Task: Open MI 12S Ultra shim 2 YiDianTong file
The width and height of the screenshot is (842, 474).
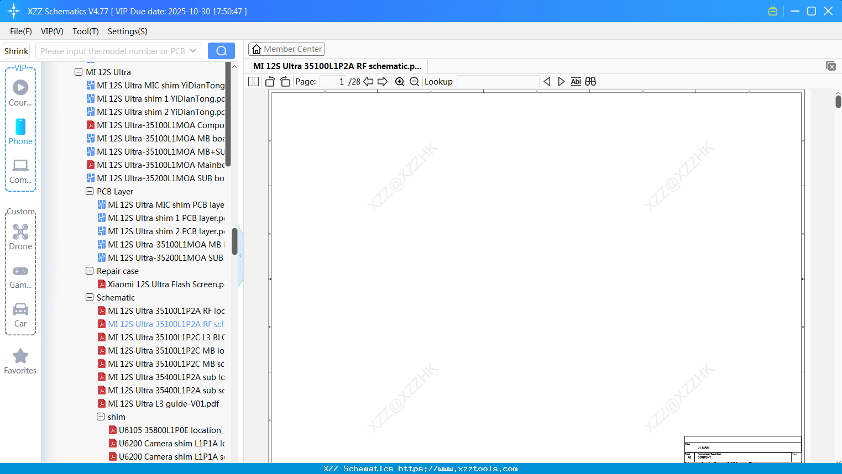Action: coord(161,112)
